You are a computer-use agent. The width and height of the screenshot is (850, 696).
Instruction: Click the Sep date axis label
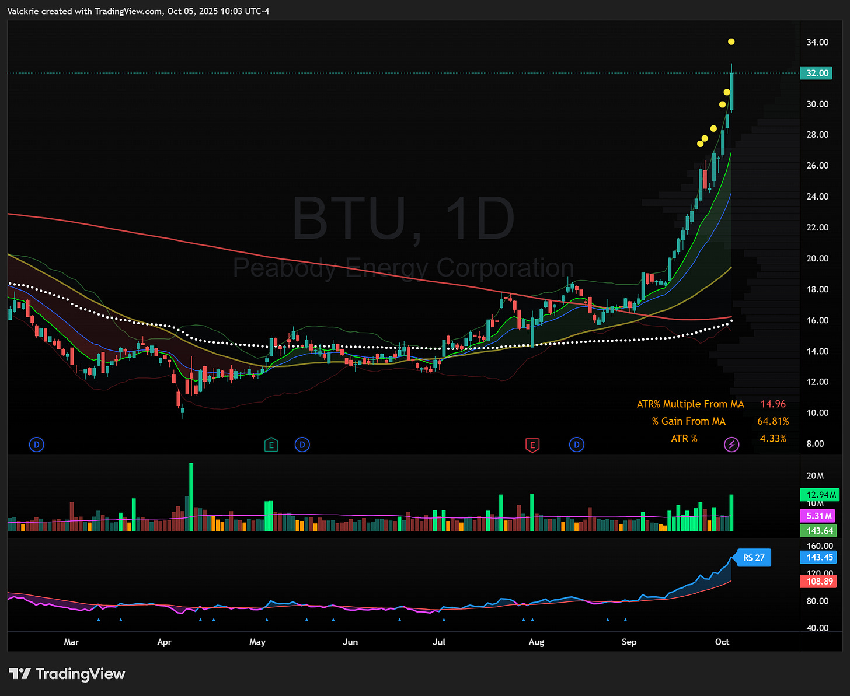[x=629, y=642]
